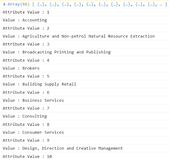Select the 'Attribute Value : 3' log line

pos(84,44)
